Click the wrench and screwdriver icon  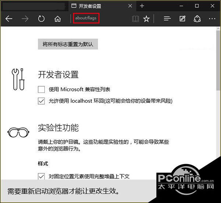click(x=18, y=79)
